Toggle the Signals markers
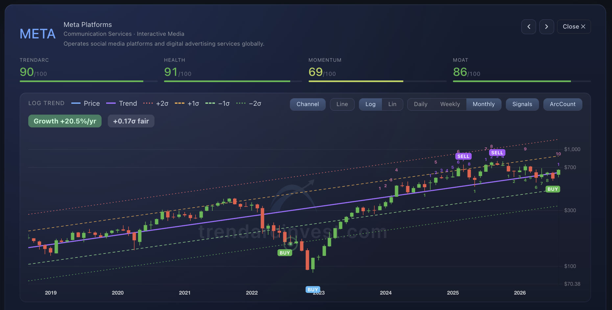The width and height of the screenshot is (612, 310). tap(522, 104)
